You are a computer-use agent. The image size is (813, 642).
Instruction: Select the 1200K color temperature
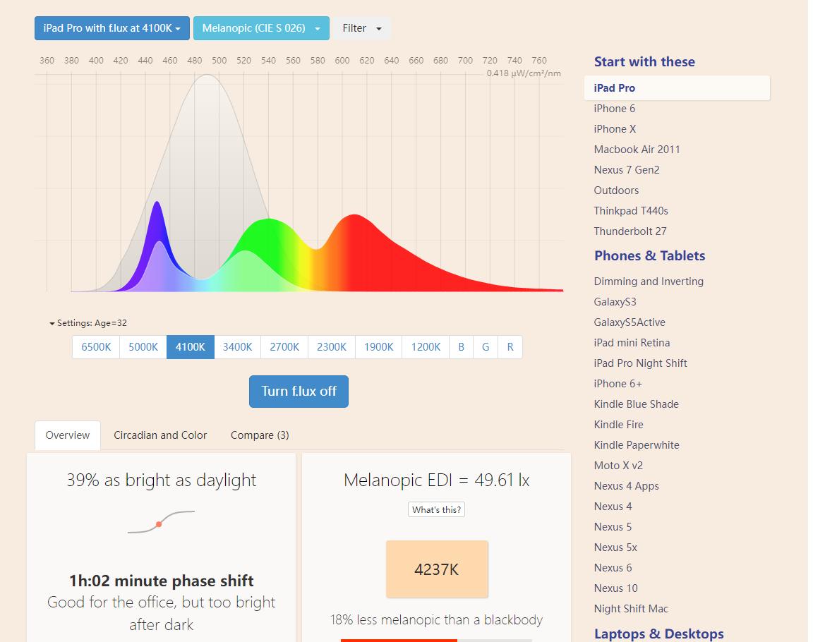[426, 347]
